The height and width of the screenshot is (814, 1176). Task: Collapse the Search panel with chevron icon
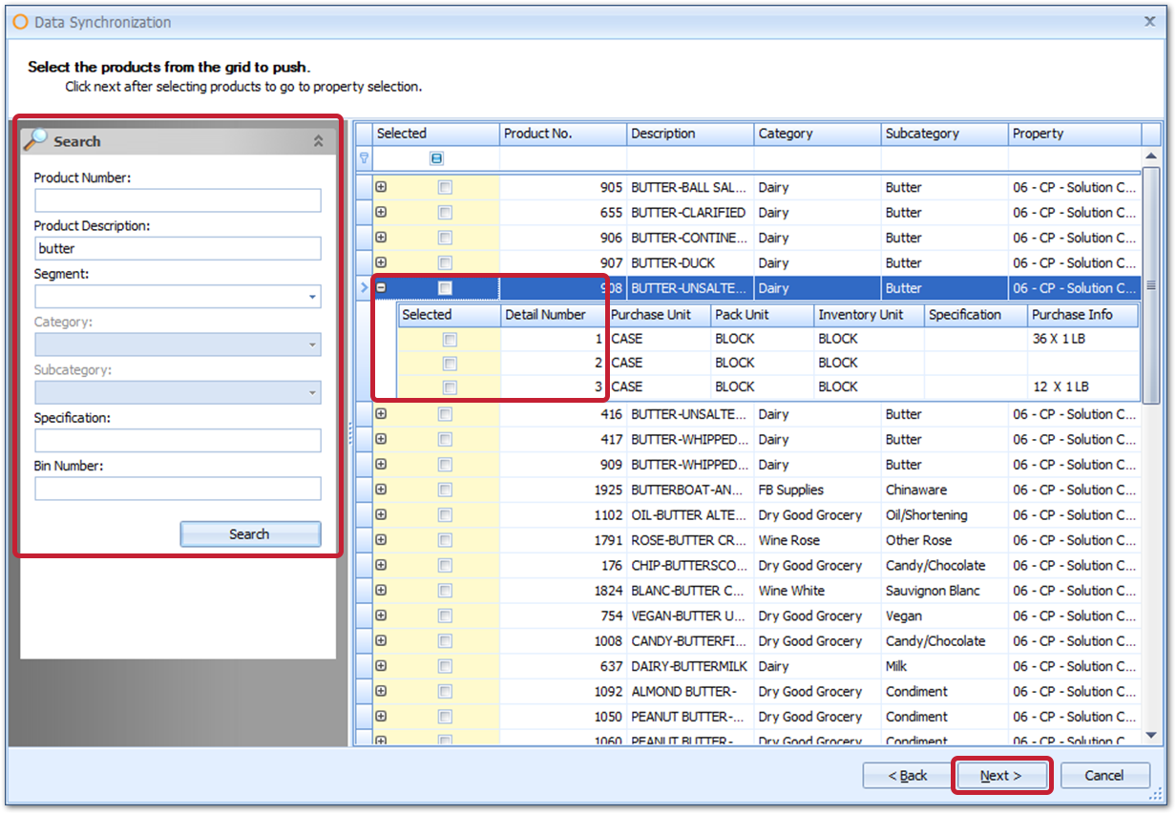click(318, 141)
